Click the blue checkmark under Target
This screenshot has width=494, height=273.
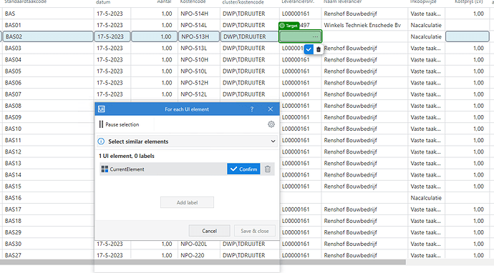[309, 49]
